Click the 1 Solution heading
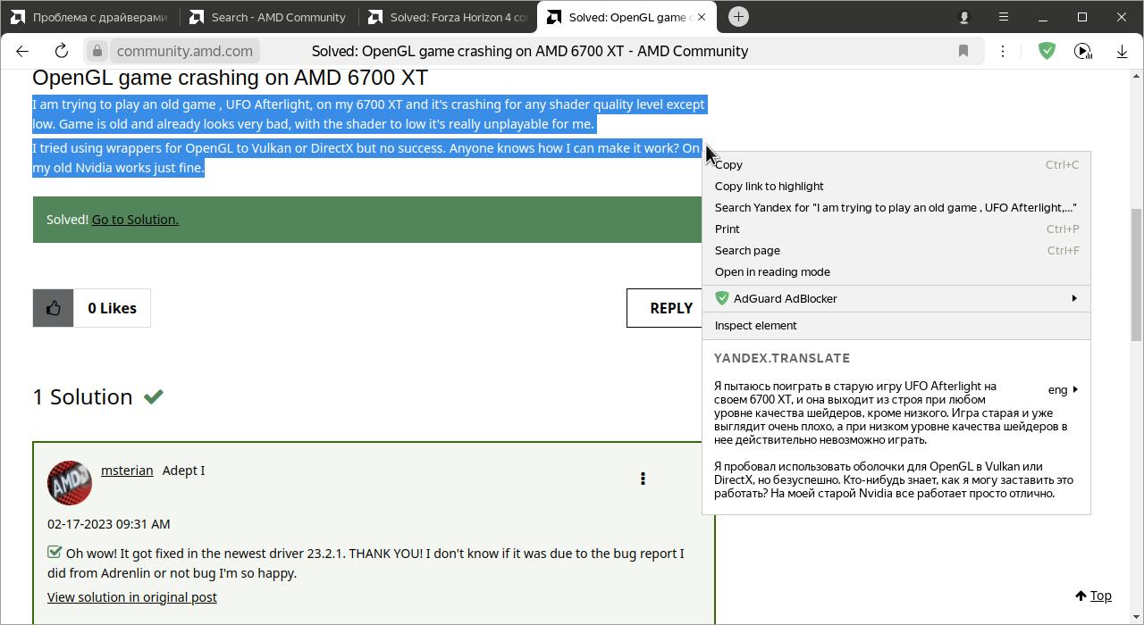The image size is (1144, 625). [82, 396]
